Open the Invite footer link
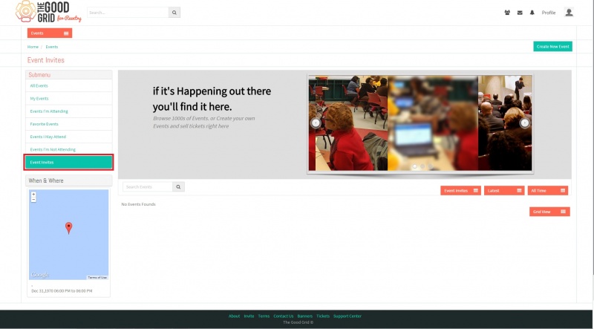The width and height of the screenshot is (594, 329). pyautogui.click(x=249, y=316)
